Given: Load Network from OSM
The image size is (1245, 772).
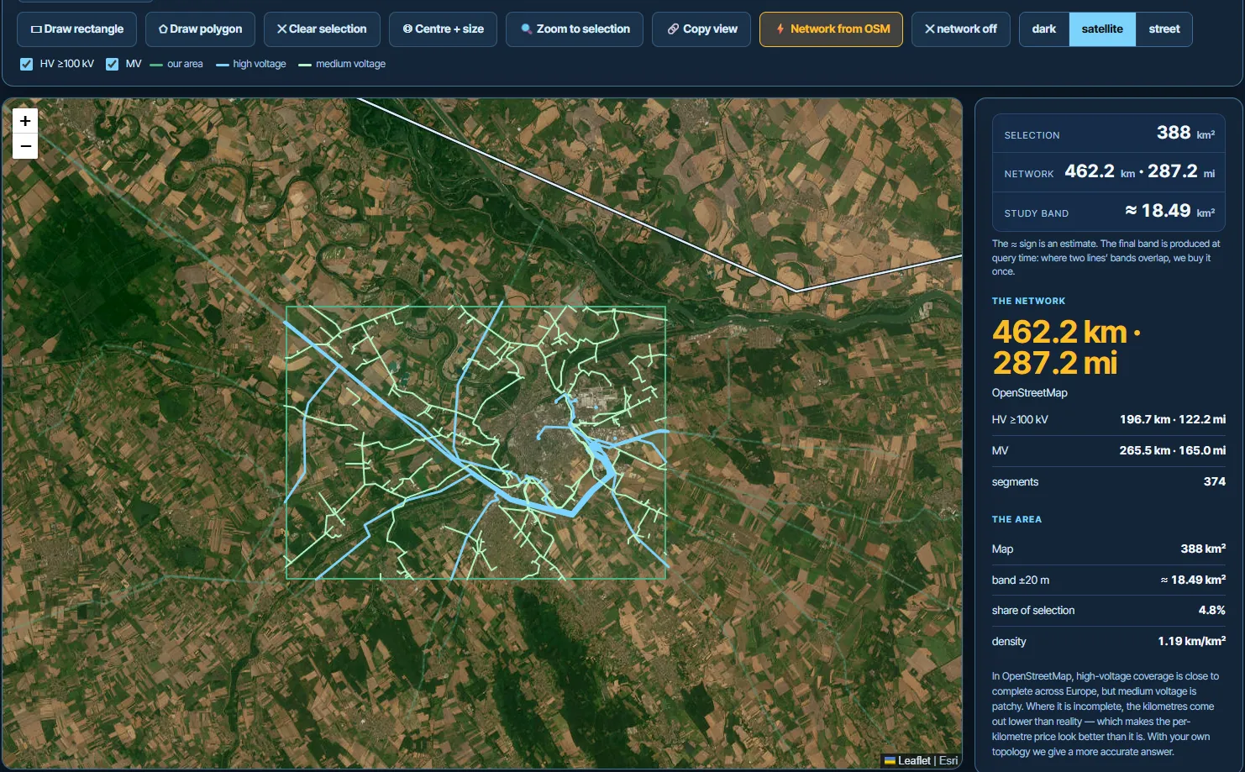Looking at the screenshot, I should [831, 29].
